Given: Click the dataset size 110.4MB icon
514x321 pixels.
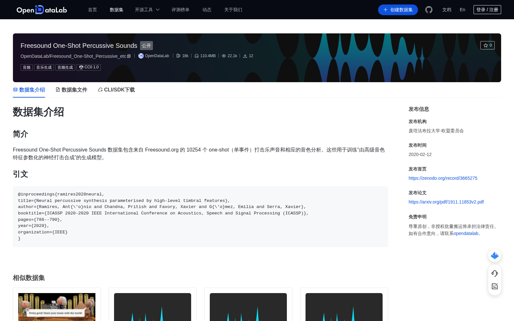Looking at the screenshot, I should (197, 56).
